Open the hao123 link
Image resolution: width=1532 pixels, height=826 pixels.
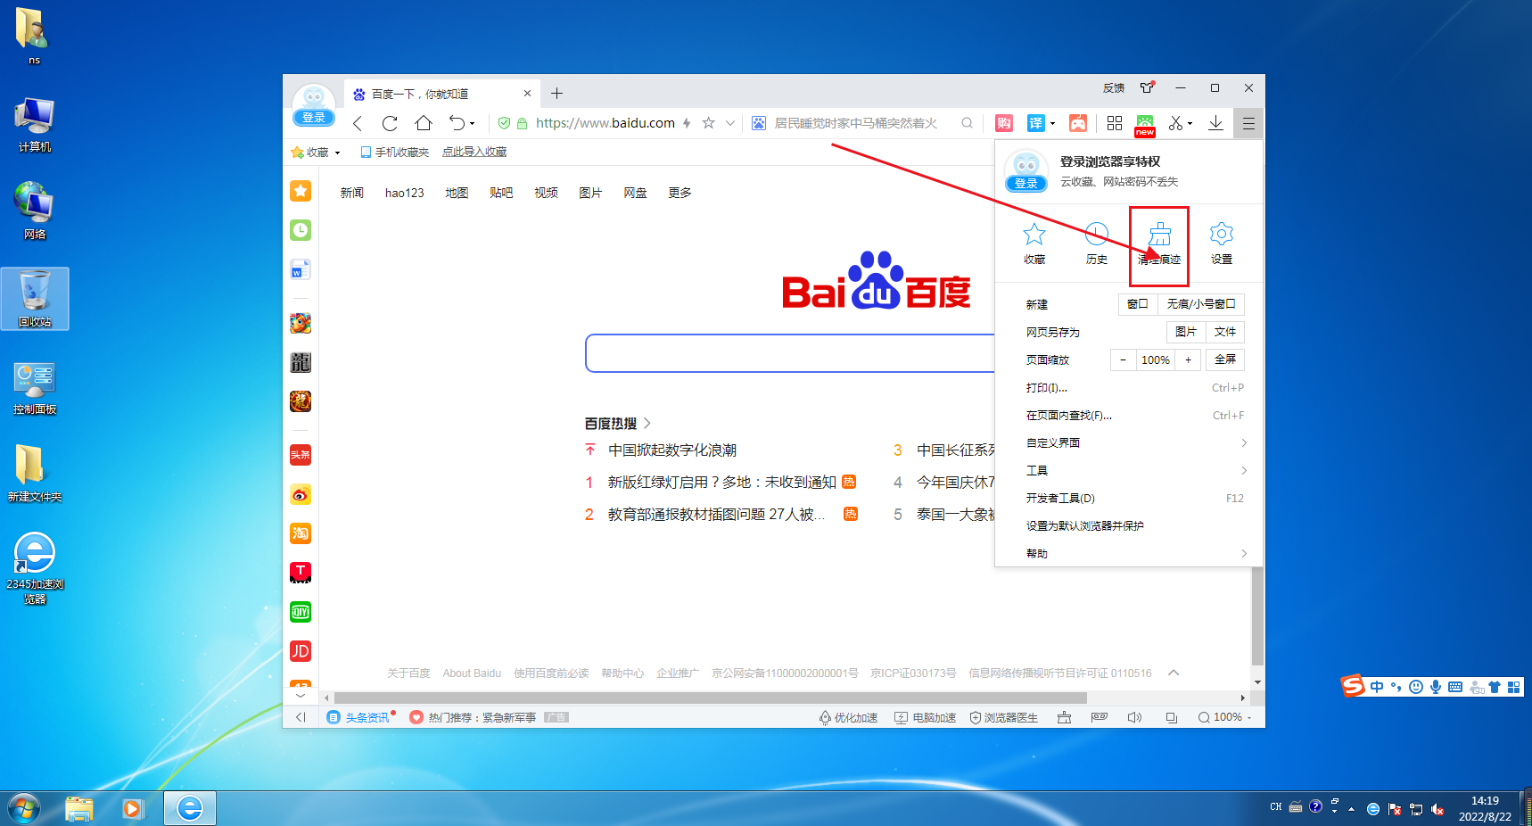(x=405, y=193)
